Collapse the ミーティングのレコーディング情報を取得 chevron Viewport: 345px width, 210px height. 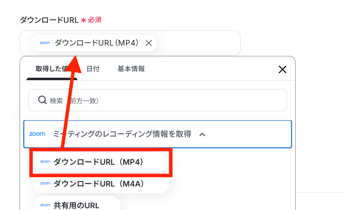(202, 134)
